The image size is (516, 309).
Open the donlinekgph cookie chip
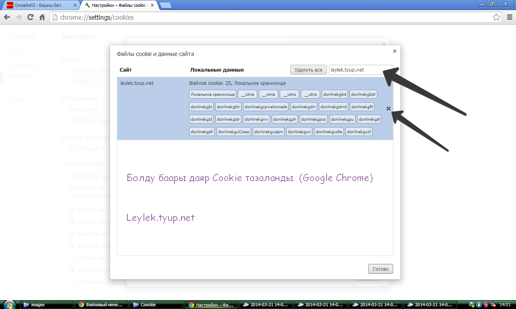(x=285, y=119)
